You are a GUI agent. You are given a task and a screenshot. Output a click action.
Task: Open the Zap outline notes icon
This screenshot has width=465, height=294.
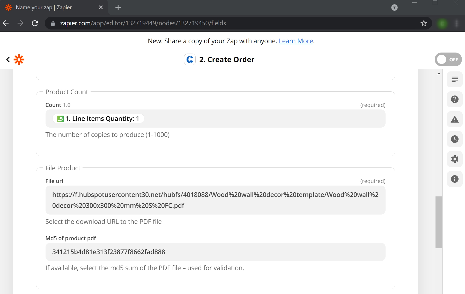point(455,79)
